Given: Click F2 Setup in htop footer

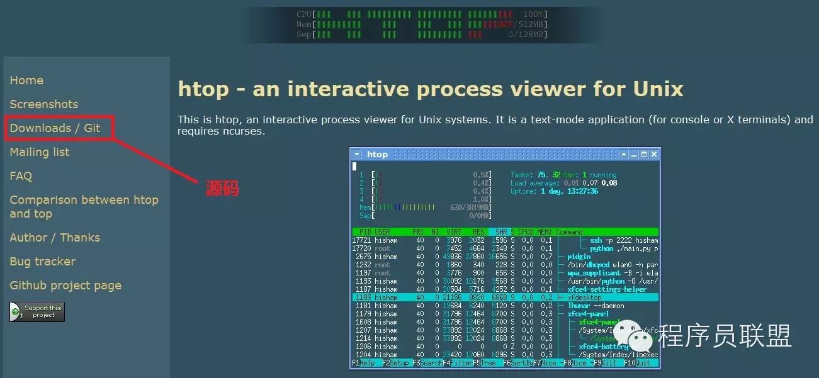Looking at the screenshot, I should [x=397, y=363].
